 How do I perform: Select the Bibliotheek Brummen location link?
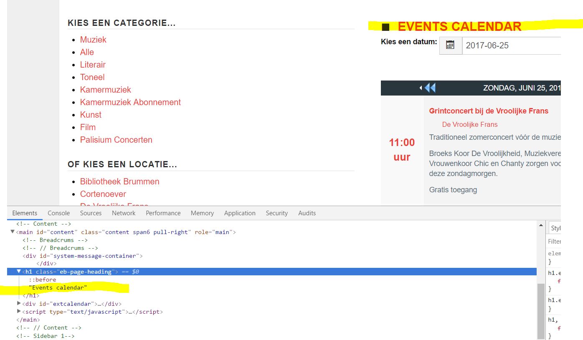pos(119,181)
